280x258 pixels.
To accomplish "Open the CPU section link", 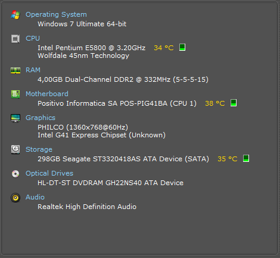I will click(33, 38).
